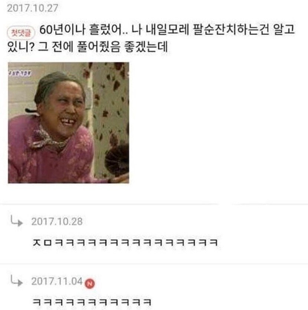Click the 2017.11.04 reply timestamp
The width and height of the screenshot is (308, 310).
[x=57, y=281]
